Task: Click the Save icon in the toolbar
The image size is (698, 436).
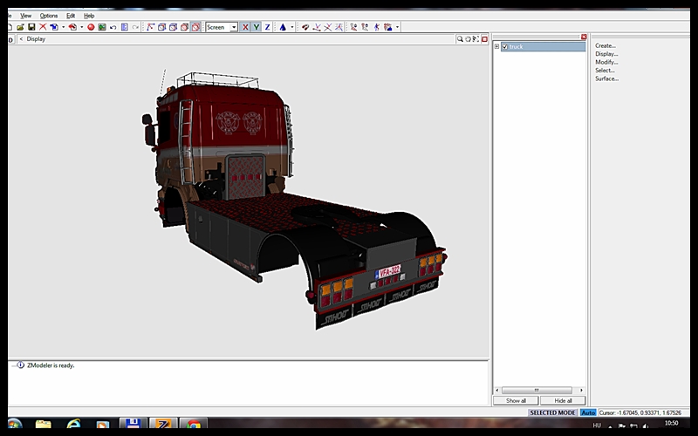Action: 31,27
